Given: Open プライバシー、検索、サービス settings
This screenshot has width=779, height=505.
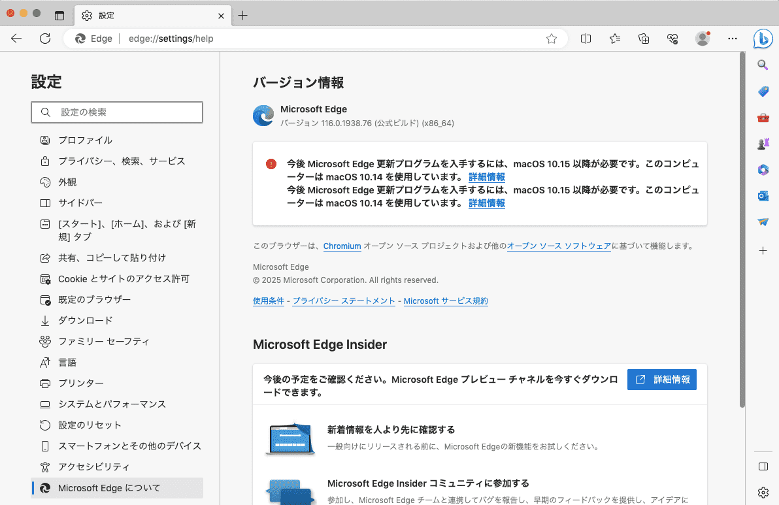Looking at the screenshot, I should pos(117,161).
